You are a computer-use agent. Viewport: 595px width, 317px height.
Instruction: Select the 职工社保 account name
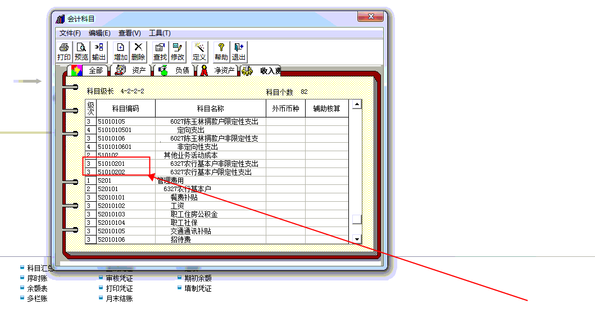pyautogui.click(x=184, y=223)
